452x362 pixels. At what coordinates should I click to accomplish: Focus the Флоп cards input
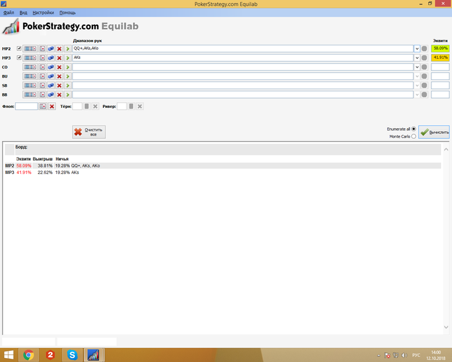coord(26,107)
